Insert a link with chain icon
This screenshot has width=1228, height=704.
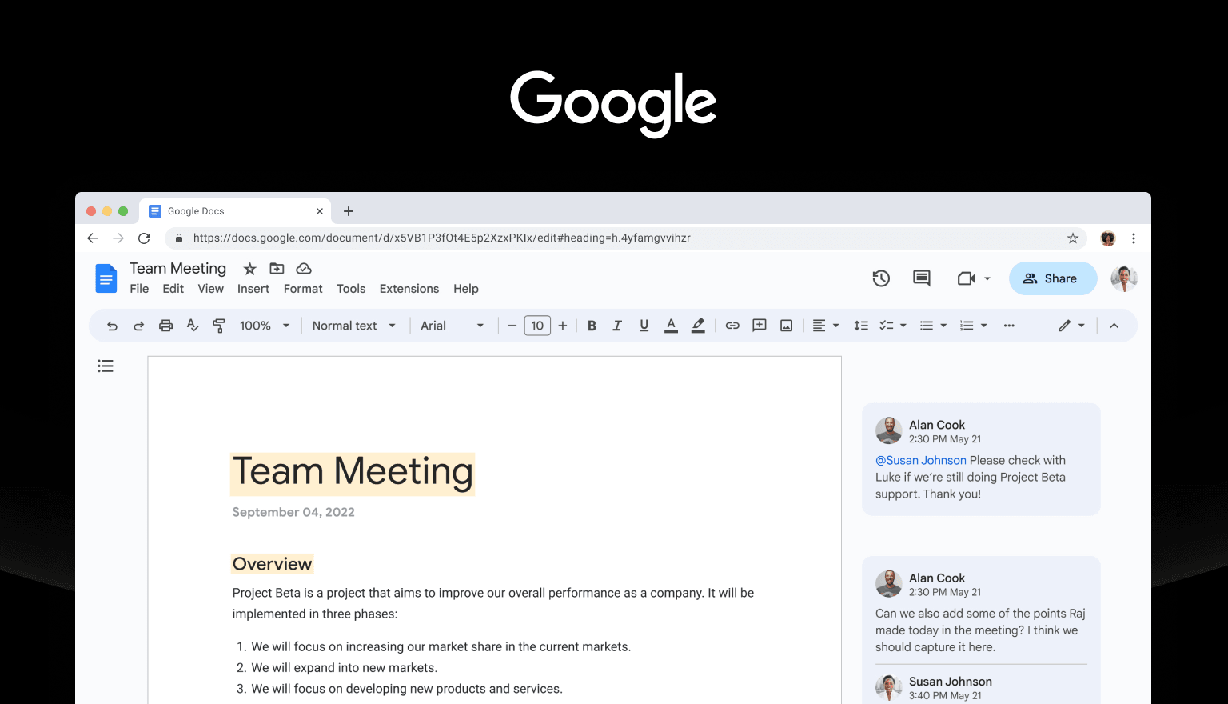(x=732, y=326)
